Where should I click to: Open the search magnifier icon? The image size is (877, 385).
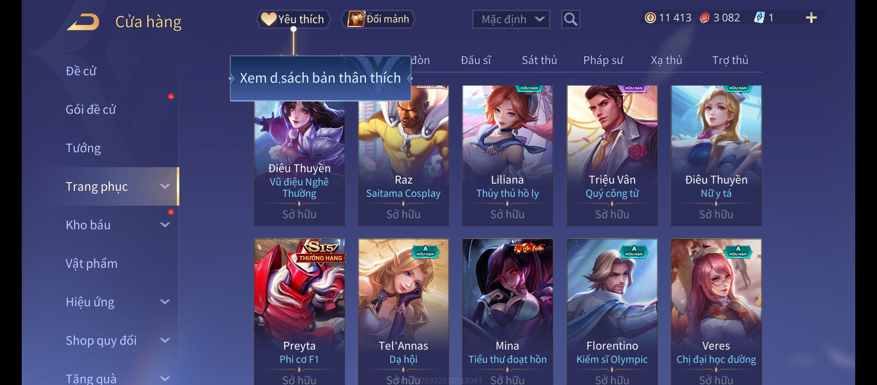tap(570, 19)
